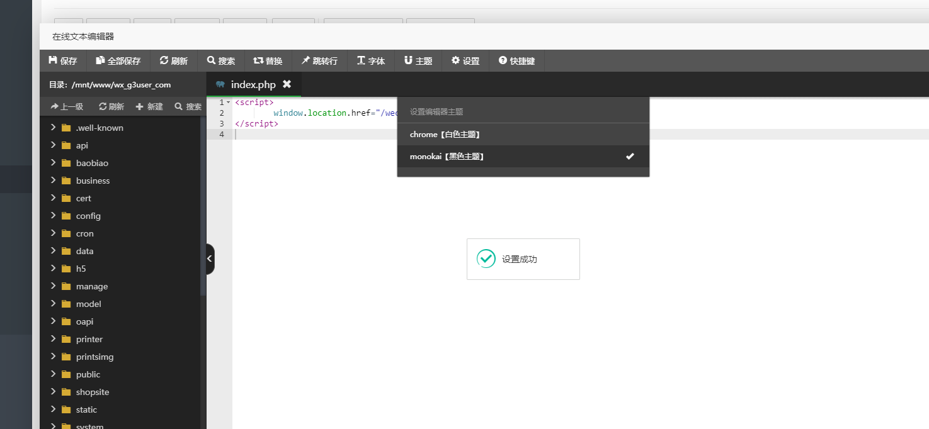Screen dimensions: 929x429
Task: Select monokai 黑色主题 theme option
Action: point(523,157)
